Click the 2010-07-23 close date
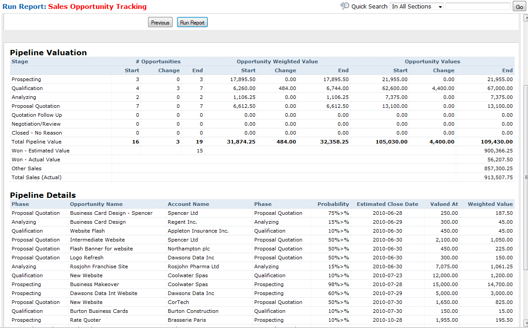528x328 pixels. tap(388, 275)
